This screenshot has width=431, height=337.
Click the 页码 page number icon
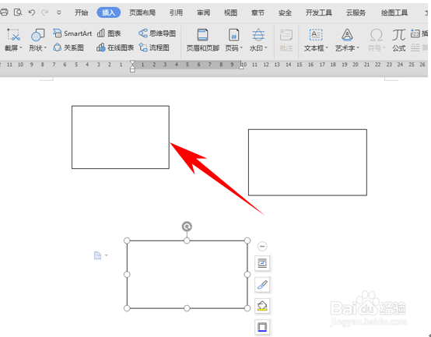click(233, 35)
